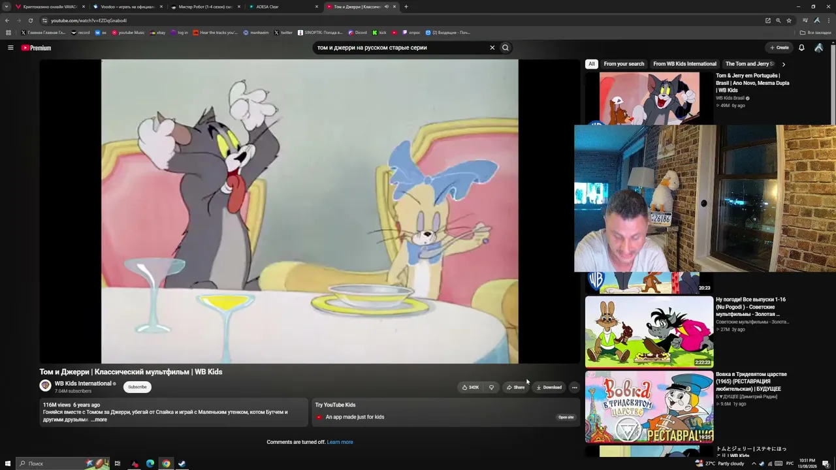Click Learn more about comments
This screenshot has width=836, height=470.
pyautogui.click(x=340, y=442)
